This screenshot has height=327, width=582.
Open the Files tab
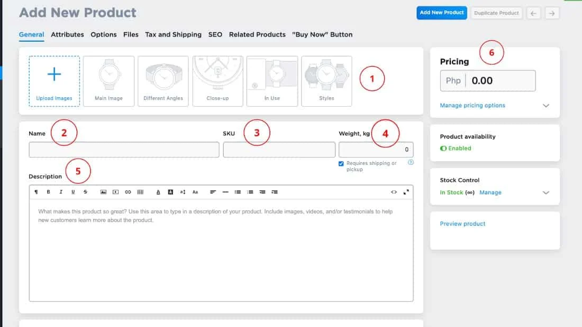point(131,34)
